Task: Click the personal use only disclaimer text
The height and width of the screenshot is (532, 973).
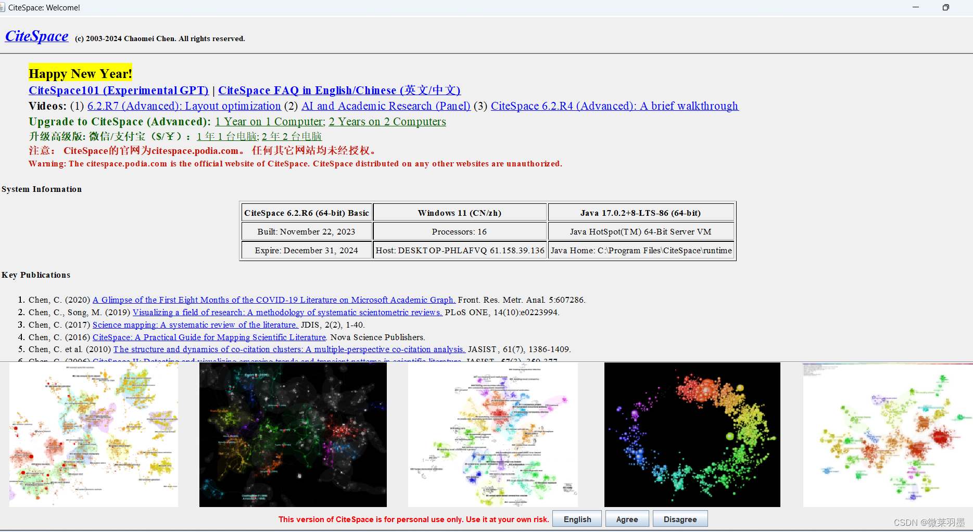Action: click(x=414, y=519)
